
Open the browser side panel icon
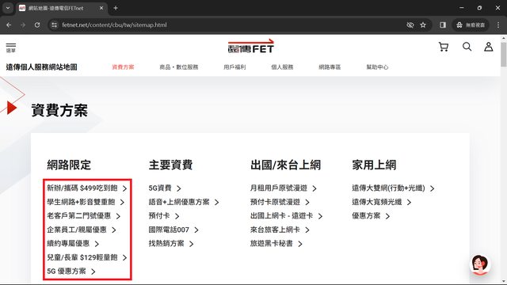click(x=443, y=25)
